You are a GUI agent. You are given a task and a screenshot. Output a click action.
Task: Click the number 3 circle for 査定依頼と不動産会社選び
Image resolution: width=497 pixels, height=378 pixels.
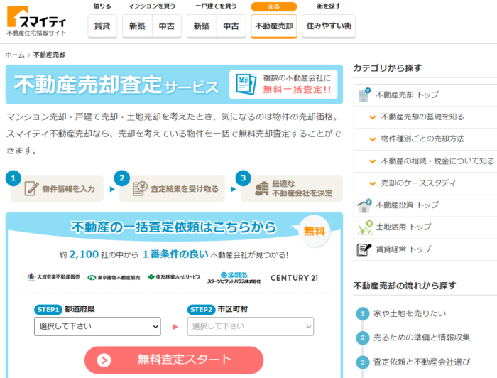pos(363,362)
